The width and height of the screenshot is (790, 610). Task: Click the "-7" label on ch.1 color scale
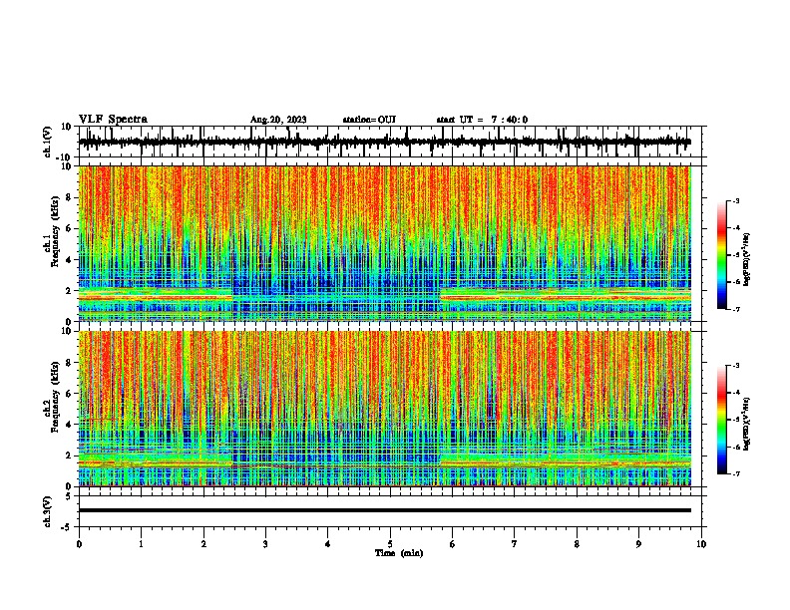(x=736, y=309)
